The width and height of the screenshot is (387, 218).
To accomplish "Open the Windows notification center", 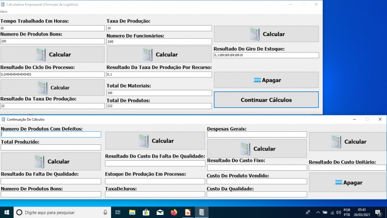I will [x=379, y=212].
